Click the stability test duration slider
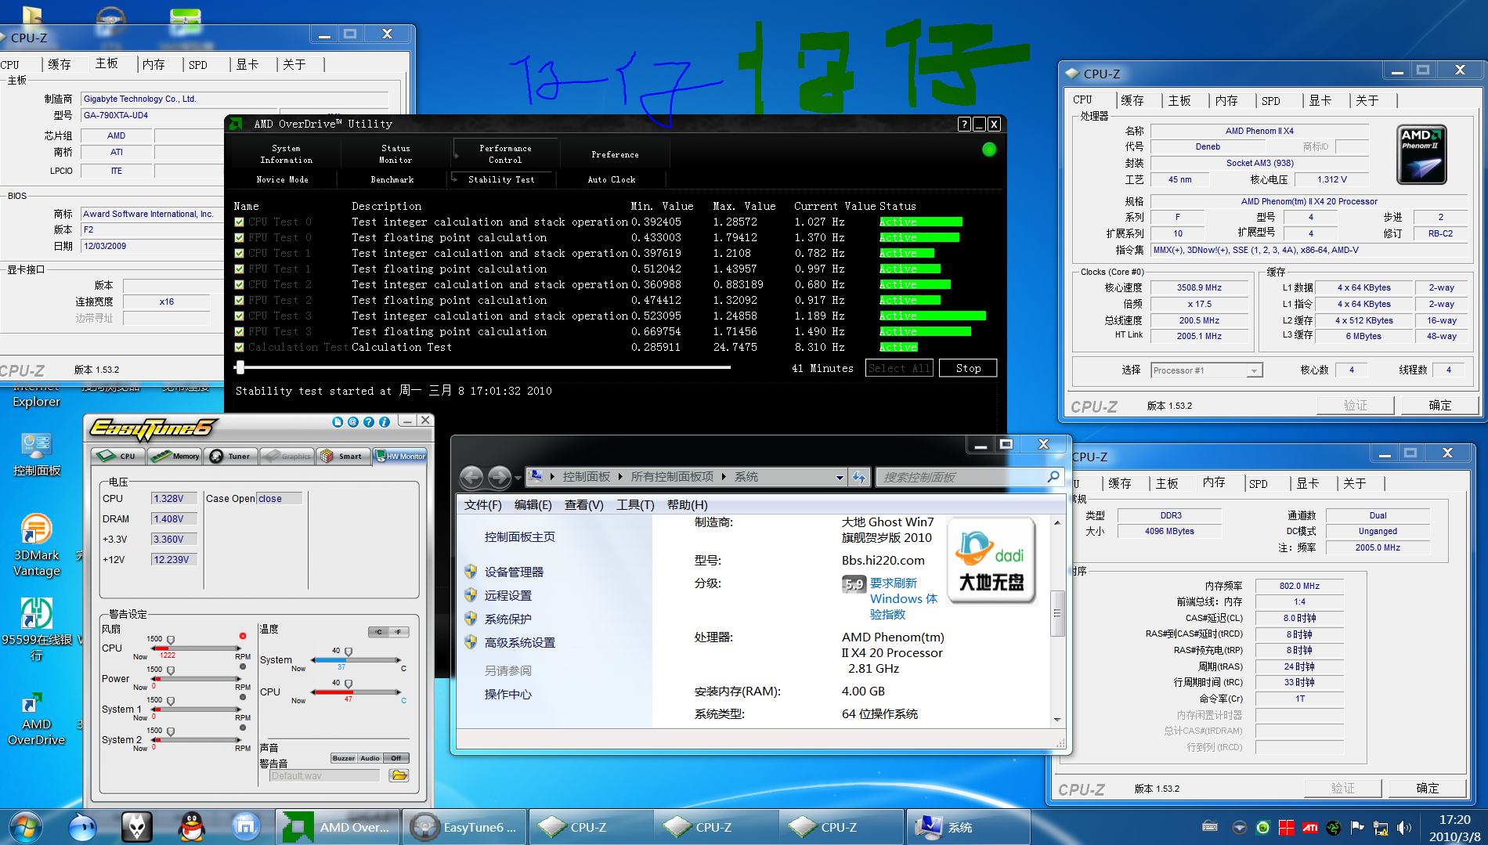Screen dimensions: 1488x845 pos(240,367)
